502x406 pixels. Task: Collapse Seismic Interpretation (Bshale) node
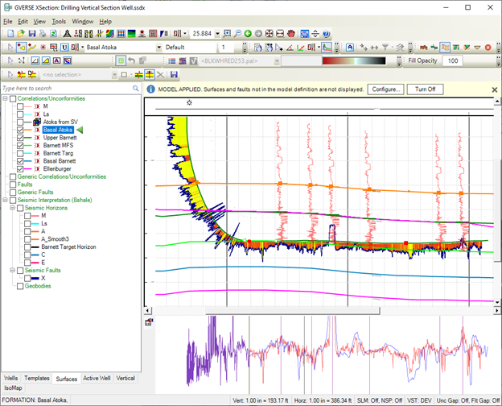point(5,200)
